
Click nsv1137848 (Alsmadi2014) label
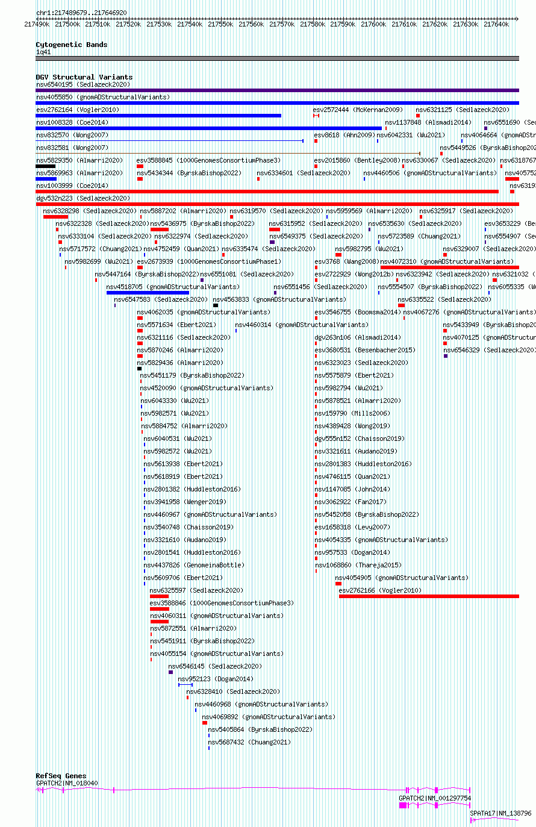click(x=428, y=122)
